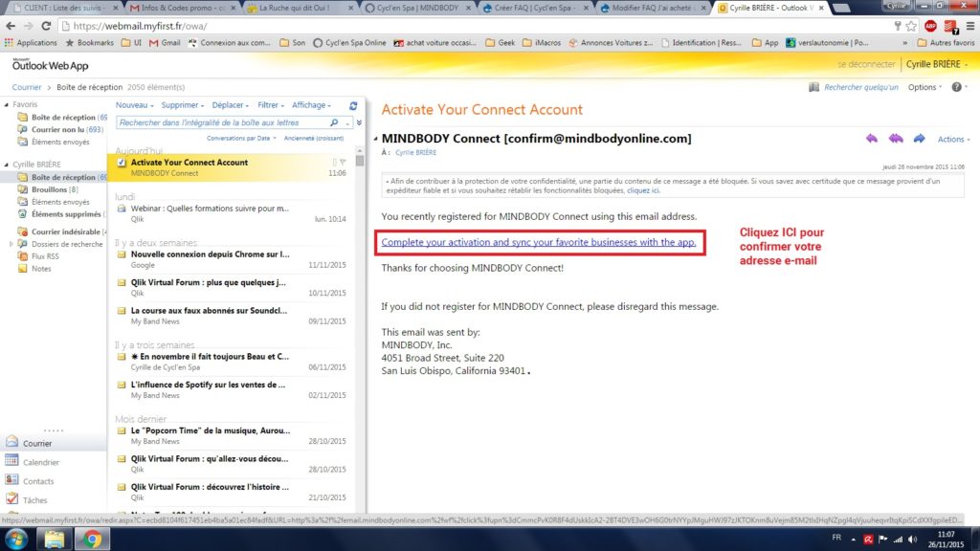Open the Contacts icon

coord(11,480)
